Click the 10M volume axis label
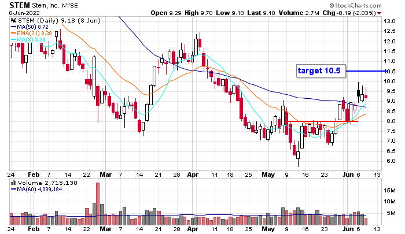 (x=389, y=202)
